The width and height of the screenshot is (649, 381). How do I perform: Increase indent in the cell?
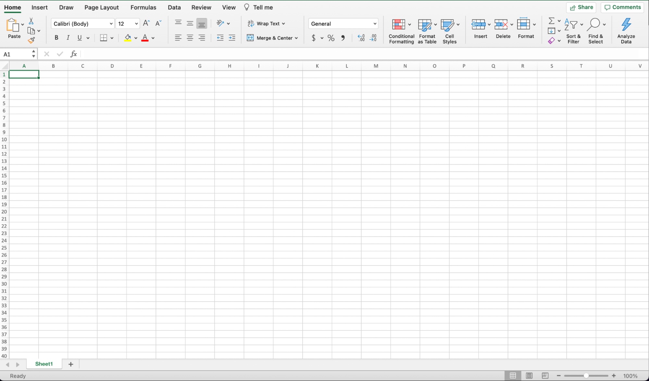[232, 38]
